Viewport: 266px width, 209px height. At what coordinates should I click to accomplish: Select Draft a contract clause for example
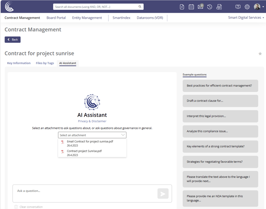[x=220, y=101]
